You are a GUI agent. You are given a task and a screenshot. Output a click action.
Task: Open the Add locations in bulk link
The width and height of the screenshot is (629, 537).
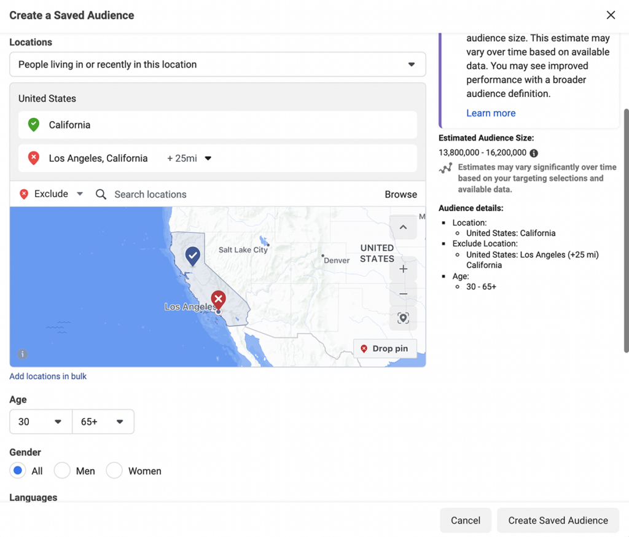pyautogui.click(x=47, y=376)
